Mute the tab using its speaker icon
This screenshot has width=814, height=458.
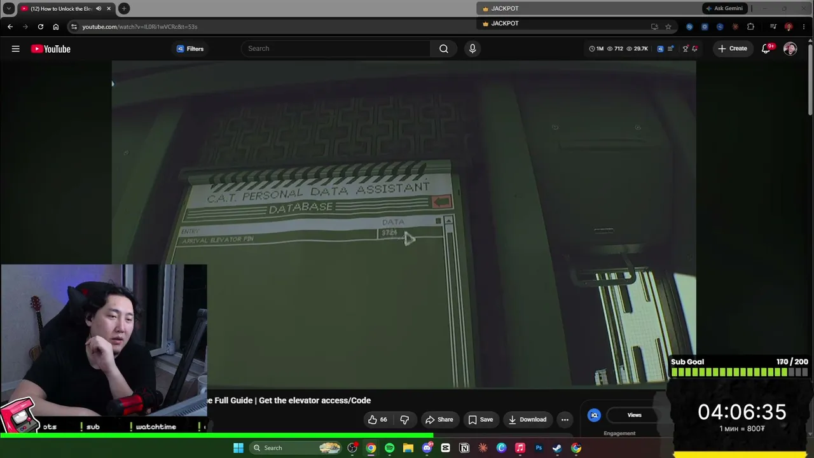click(x=99, y=8)
